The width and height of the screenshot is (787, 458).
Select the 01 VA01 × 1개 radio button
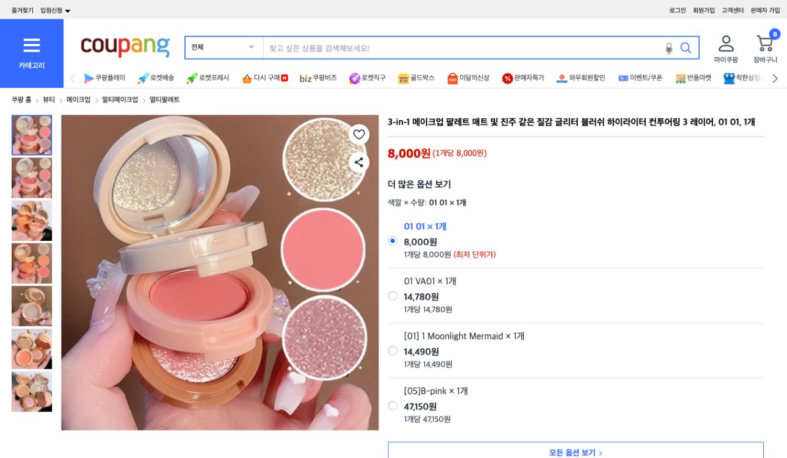click(394, 295)
